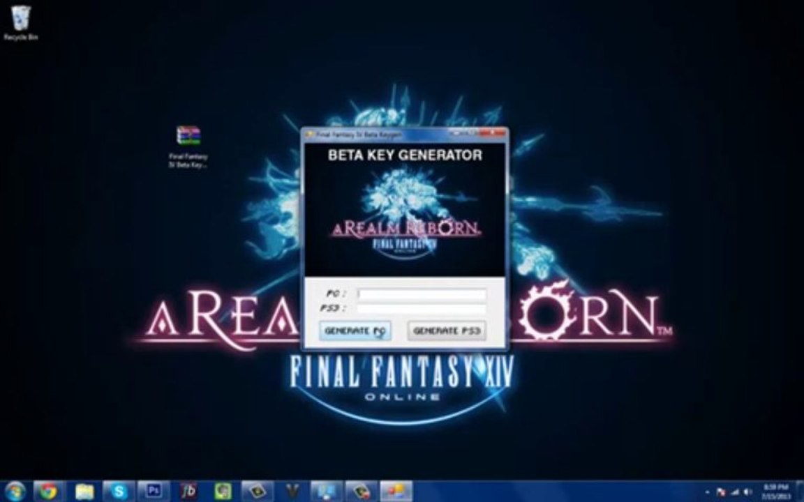Open Skype from the taskbar
Image resolution: width=804 pixels, height=502 pixels.
point(119,492)
